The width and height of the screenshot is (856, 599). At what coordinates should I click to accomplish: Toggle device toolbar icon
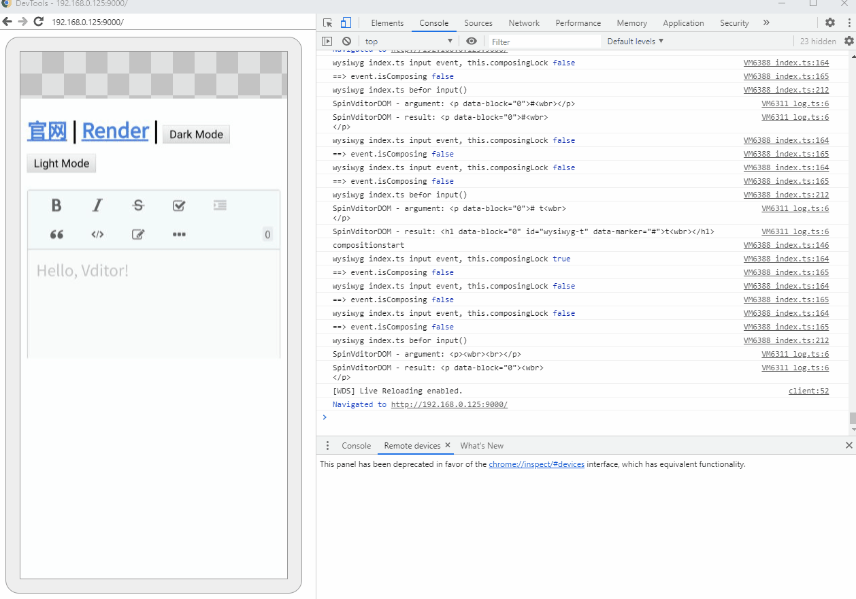tap(346, 22)
